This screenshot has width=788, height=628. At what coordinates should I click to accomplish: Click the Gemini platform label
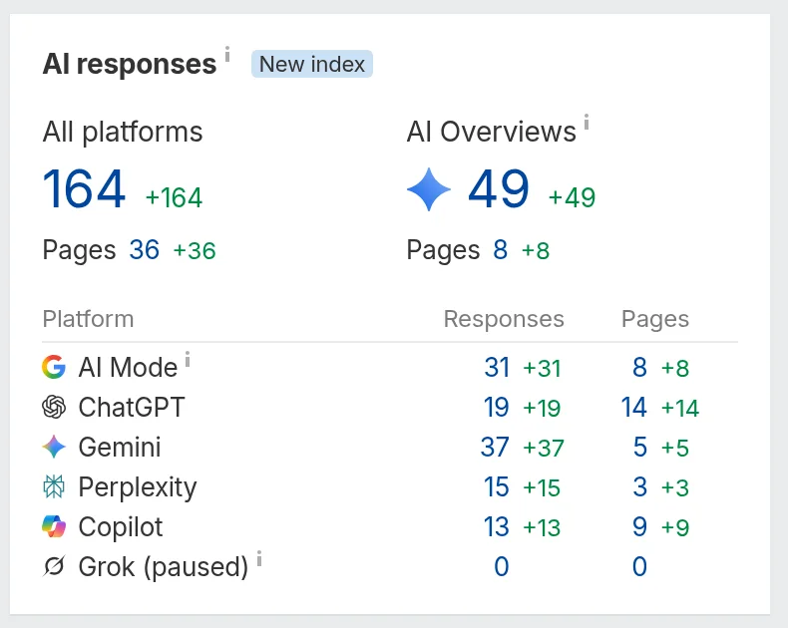click(x=120, y=447)
